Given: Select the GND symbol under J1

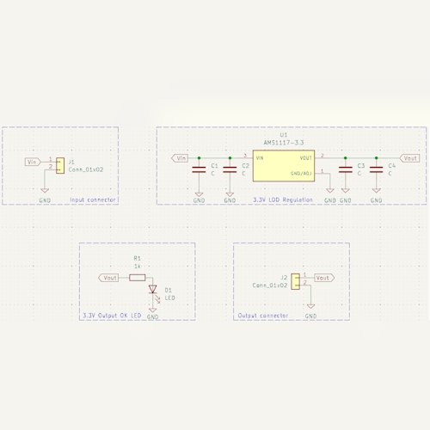Looking at the screenshot, I should point(45,191).
